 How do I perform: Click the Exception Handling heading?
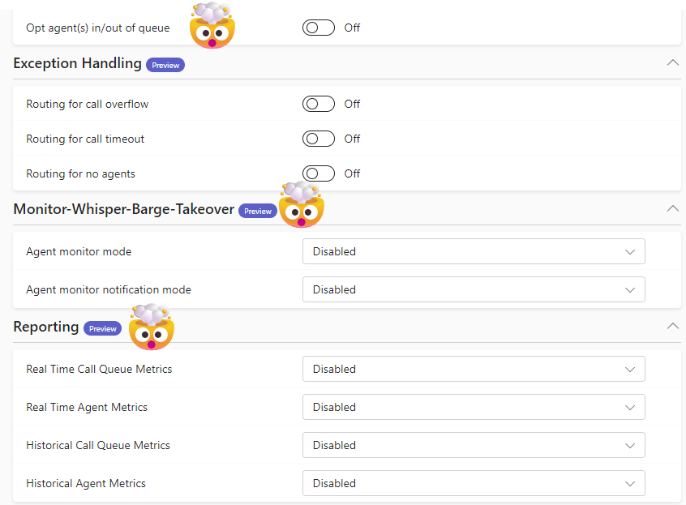pyautogui.click(x=77, y=63)
